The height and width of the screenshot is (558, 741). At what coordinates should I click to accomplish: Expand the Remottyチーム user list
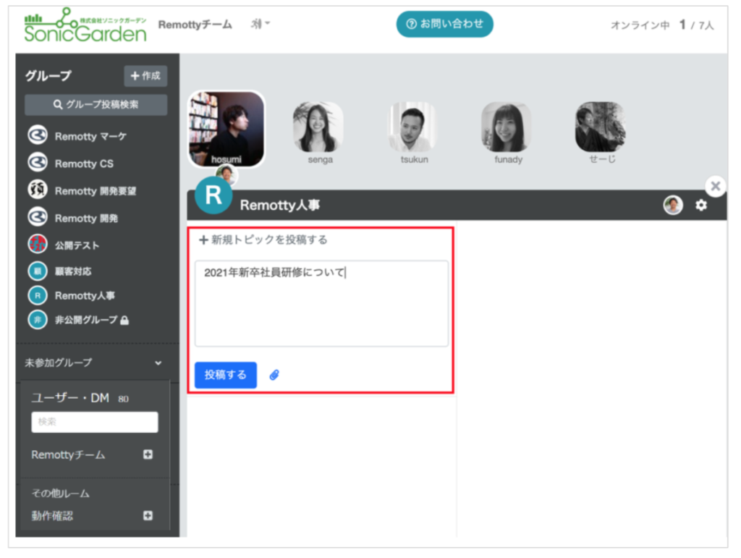pos(148,455)
